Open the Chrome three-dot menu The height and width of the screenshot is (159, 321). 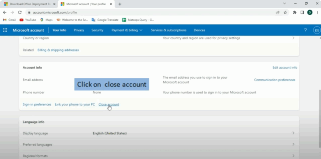click(317, 12)
